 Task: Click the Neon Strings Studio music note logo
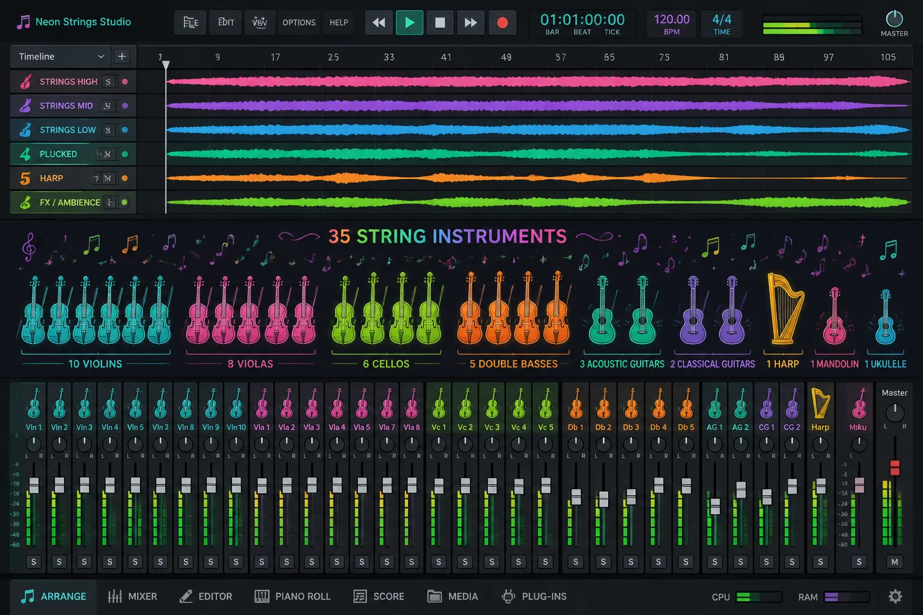tap(23, 22)
